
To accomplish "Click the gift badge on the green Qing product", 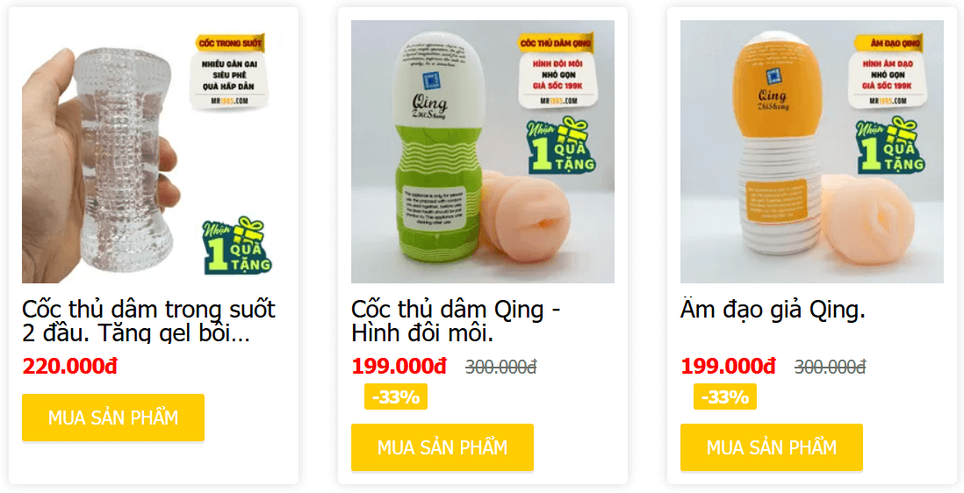I will 562,146.
